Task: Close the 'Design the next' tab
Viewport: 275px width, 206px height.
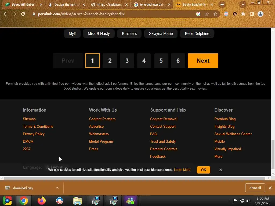Action: click(x=84, y=5)
